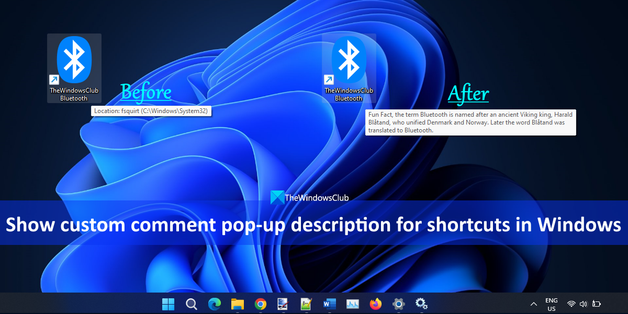Screen dimensions: 628x314
Task: Open Wi-Fi network tray icon
Action: tap(571, 304)
